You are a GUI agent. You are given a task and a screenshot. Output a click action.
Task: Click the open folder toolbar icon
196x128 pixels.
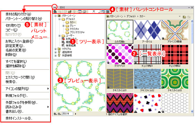pyautogui.click(x=70, y=12)
